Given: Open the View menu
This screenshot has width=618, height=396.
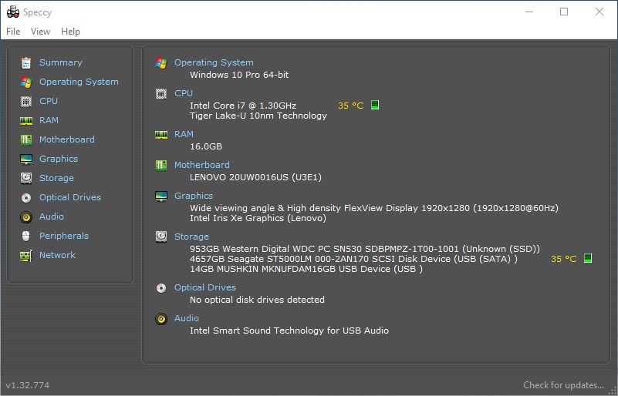Looking at the screenshot, I should point(41,32).
